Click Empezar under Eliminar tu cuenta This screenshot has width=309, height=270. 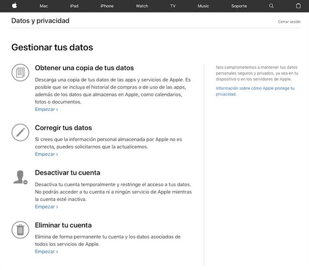click(x=47, y=251)
